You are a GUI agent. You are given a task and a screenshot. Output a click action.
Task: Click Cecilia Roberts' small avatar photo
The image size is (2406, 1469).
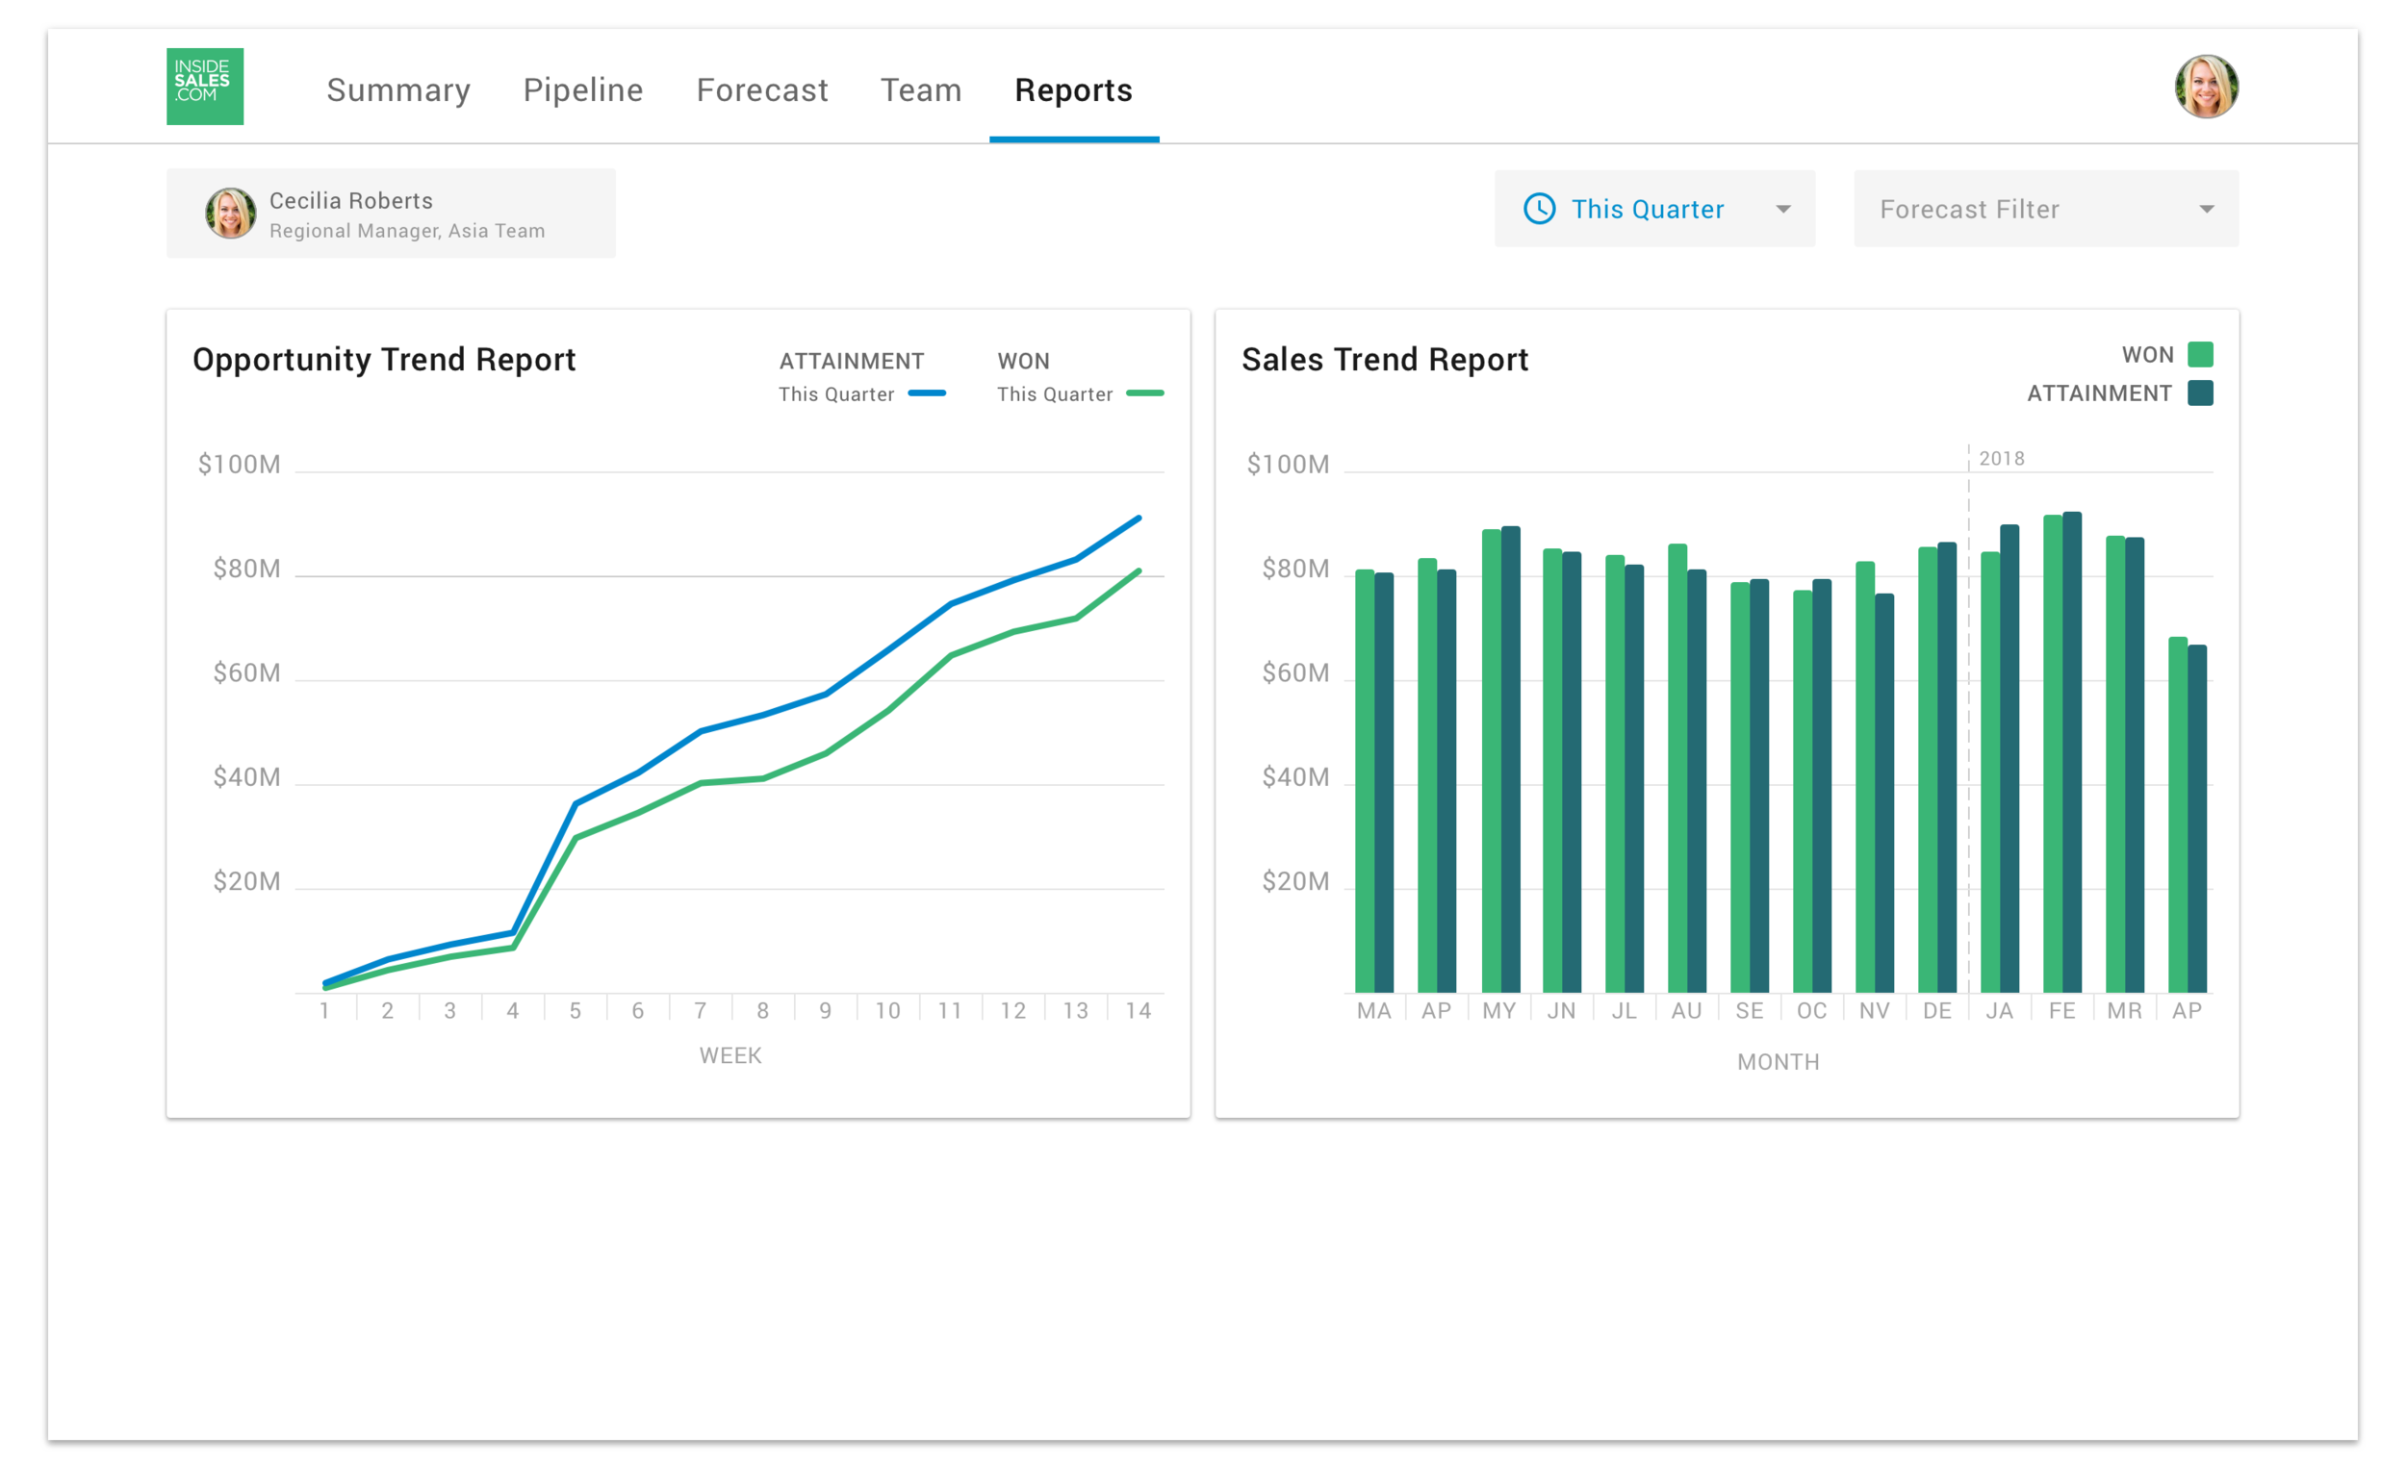[230, 213]
